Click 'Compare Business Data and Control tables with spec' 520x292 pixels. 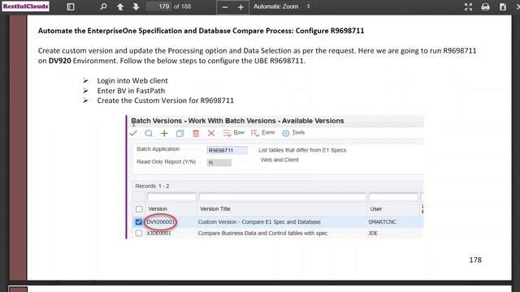pos(262,233)
